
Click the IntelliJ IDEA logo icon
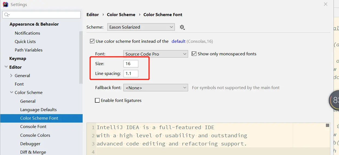point(5,5)
